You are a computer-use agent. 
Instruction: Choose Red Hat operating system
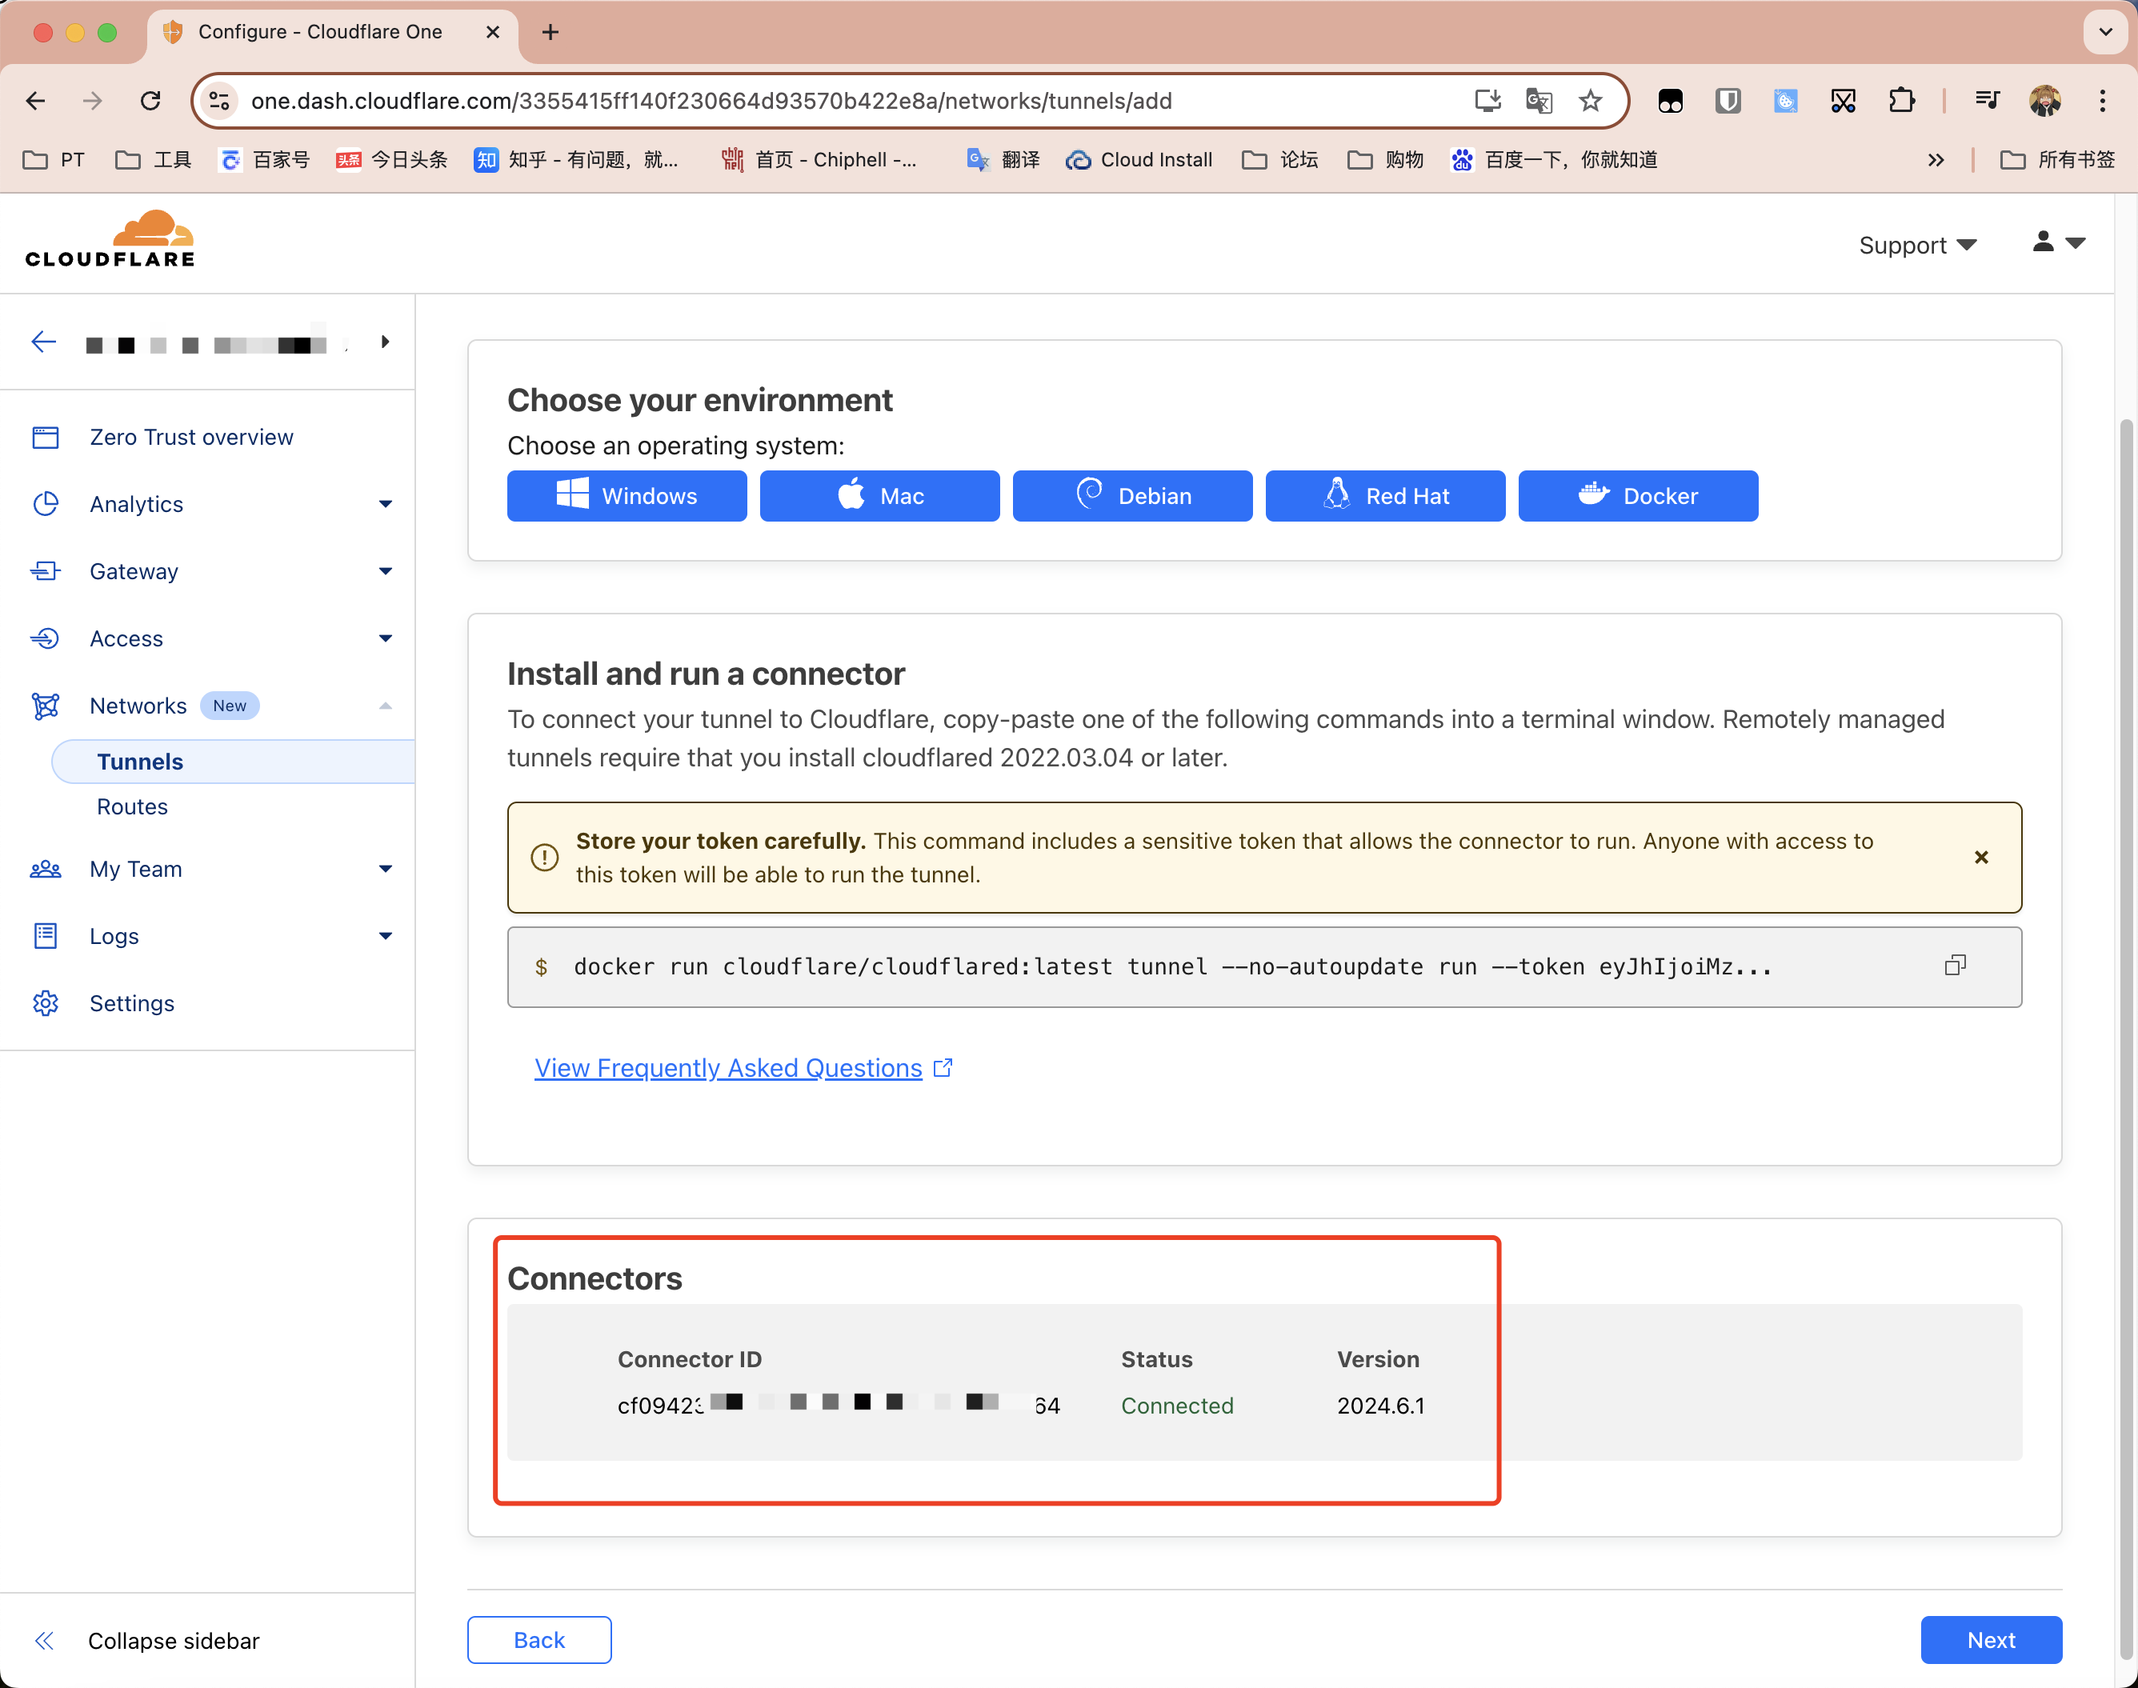[x=1386, y=496]
